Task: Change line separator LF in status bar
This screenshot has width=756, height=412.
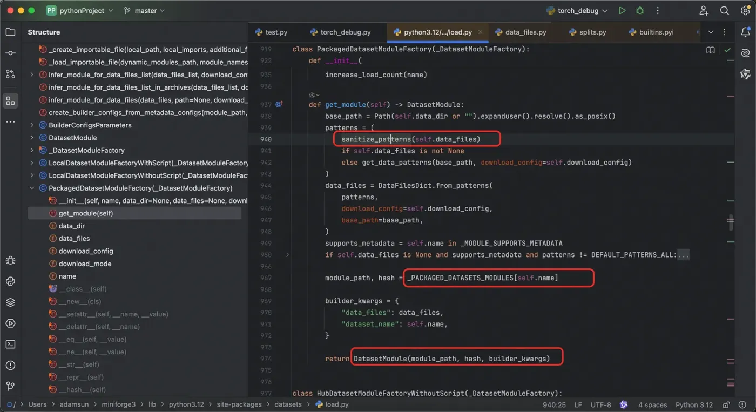Action: (578, 404)
